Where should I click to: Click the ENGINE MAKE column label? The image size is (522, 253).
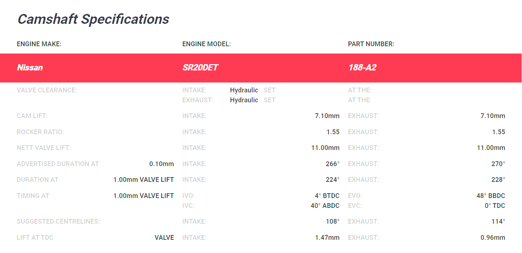39,44
